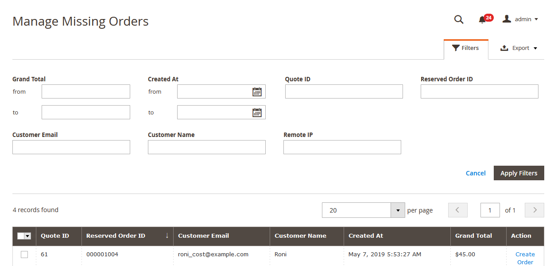550x266 pixels.
Task: Expand the Export dropdown
Action: pyautogui.click(x=519, y=48)
